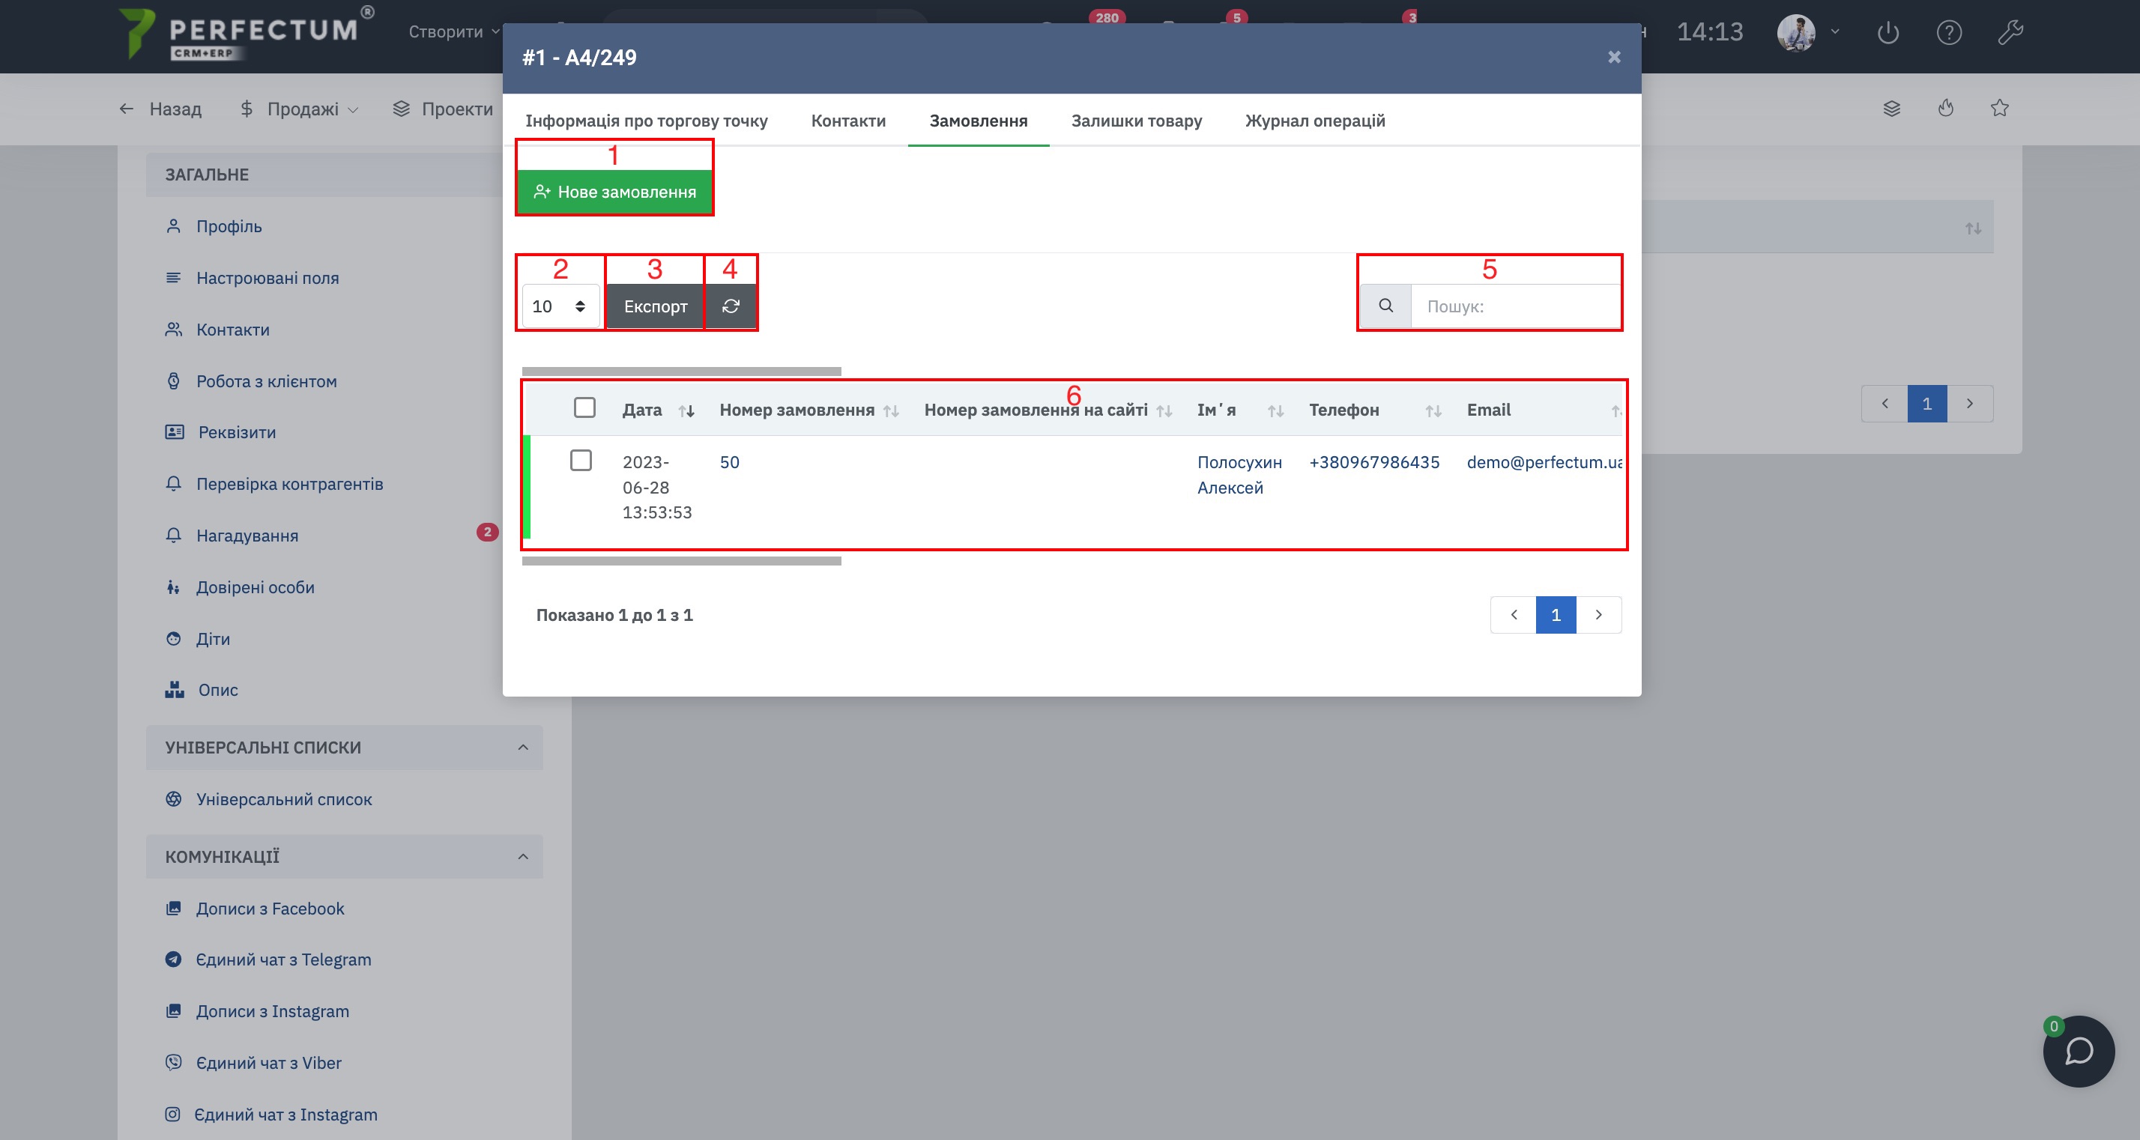Open the help question mark icon
Screen dimensions: 2140x1140
(1949, 32)
